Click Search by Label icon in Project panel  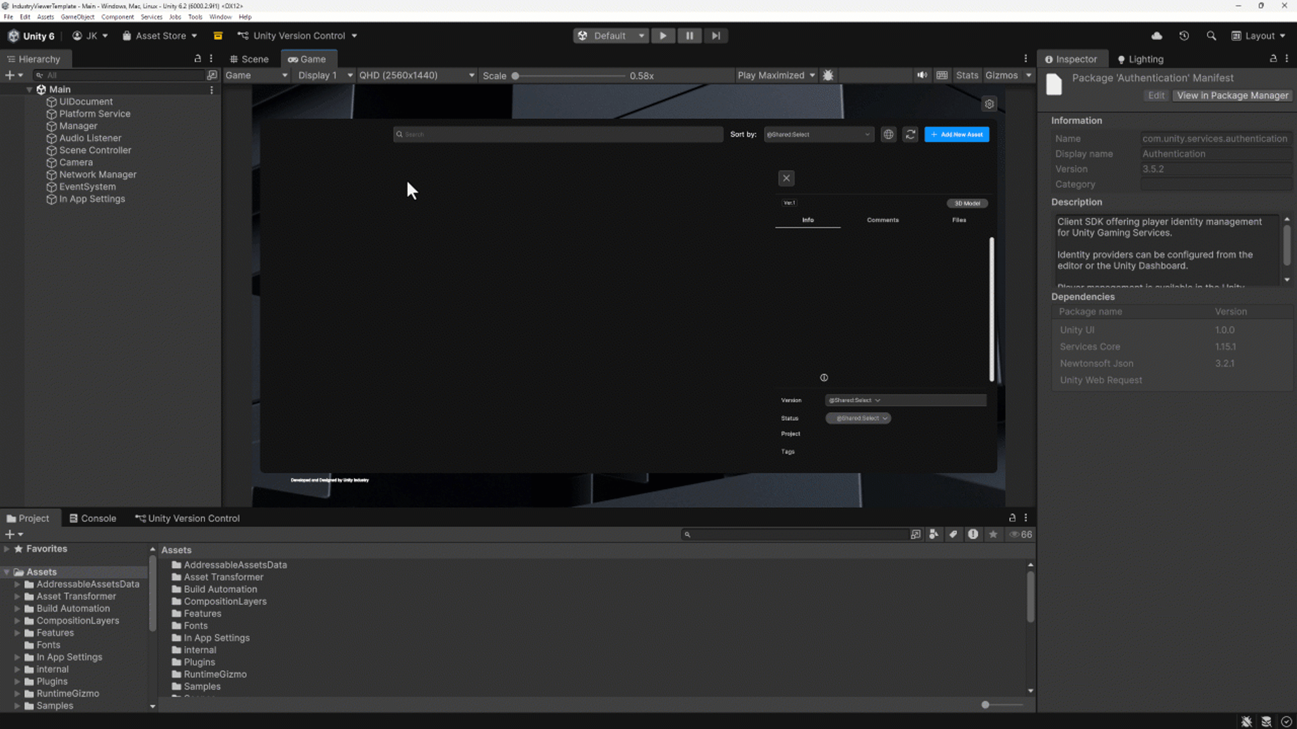pyautogui.click(x=953, y=535)
